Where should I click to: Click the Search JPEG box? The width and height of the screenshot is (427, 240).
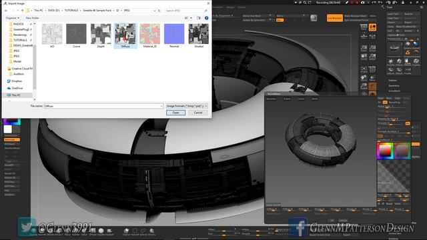[186, 11]
